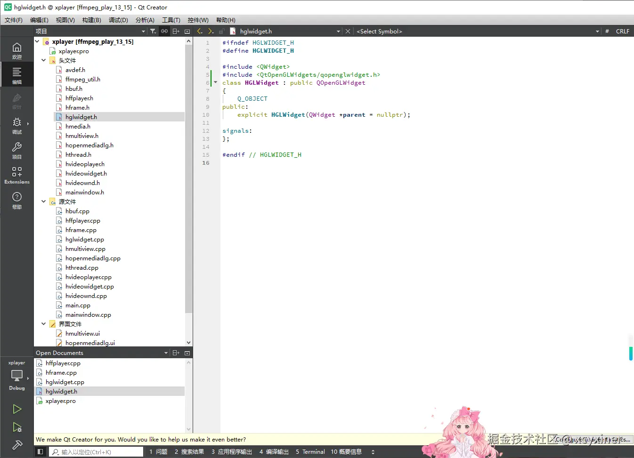Select hmultiview.ui in forms
The image size is (634, 458).
point(82,333)
